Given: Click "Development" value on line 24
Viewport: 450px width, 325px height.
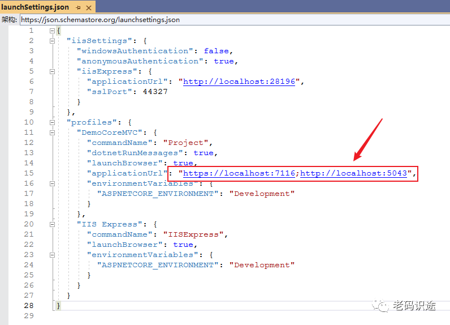Looking at the screenshot, I should click(x=262, y=265).
